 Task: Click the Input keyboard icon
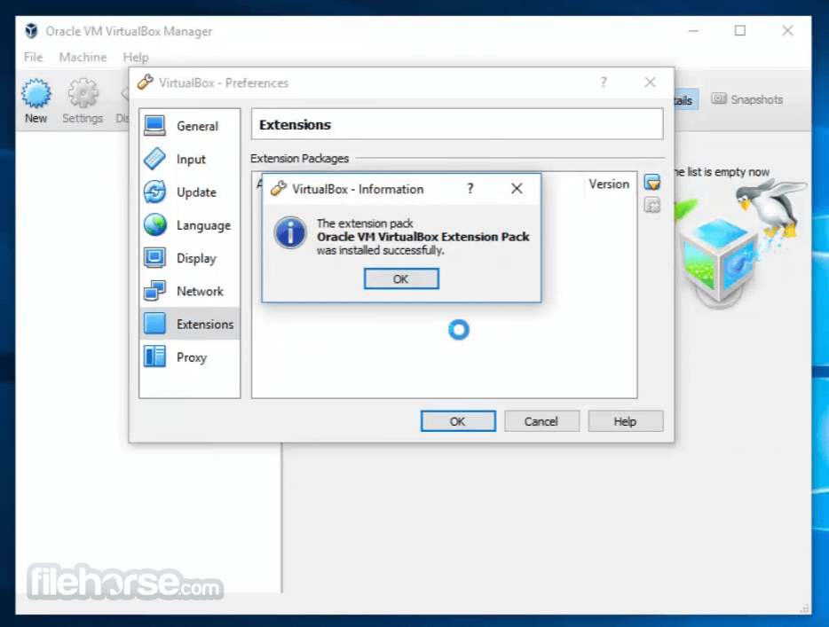point(155,159)
